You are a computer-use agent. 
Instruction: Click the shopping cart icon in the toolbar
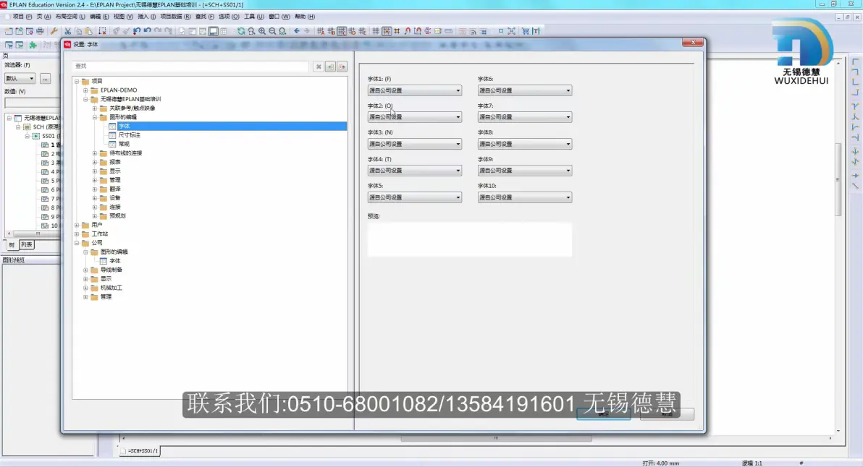pos(526,31)
